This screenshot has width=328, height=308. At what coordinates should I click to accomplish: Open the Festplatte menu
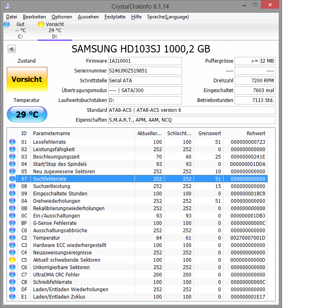point(115,17)
